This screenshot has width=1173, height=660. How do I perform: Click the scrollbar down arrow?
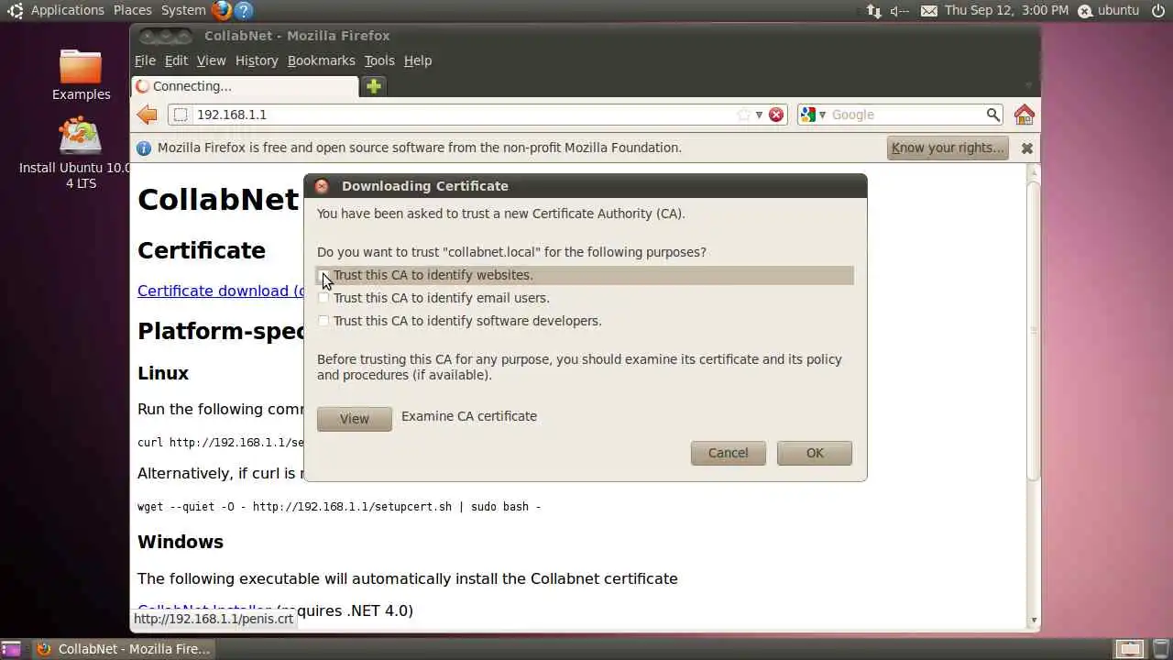click(x=1034, y=621)
